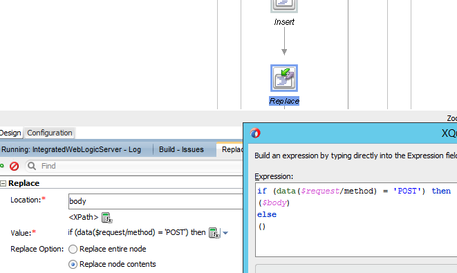Viewport: 457px width, 273px height.
Task: Click the empty sequence () in the expression
Action: coord(262,227)
